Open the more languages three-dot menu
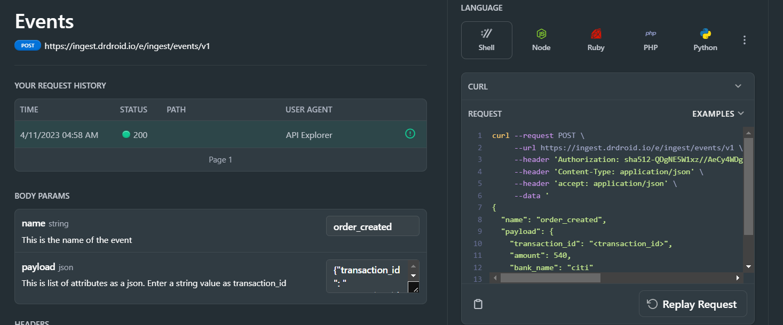 [745, 40]
